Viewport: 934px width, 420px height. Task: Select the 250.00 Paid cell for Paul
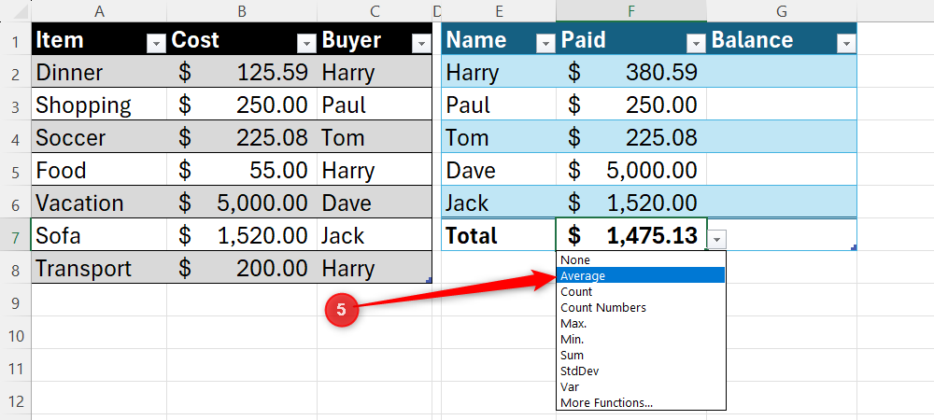(631, 105)
